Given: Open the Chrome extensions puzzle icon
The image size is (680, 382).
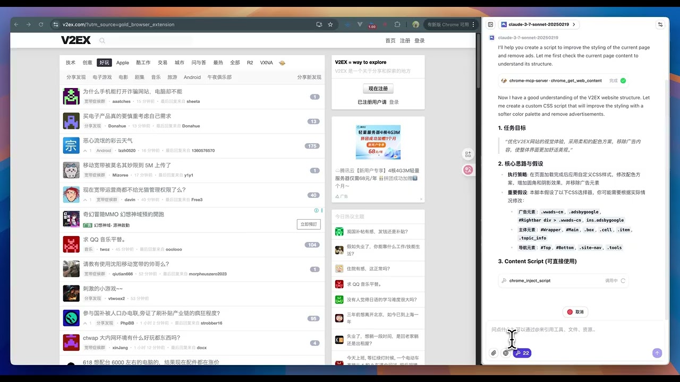Looking at the screenshot, I should 397,24.
